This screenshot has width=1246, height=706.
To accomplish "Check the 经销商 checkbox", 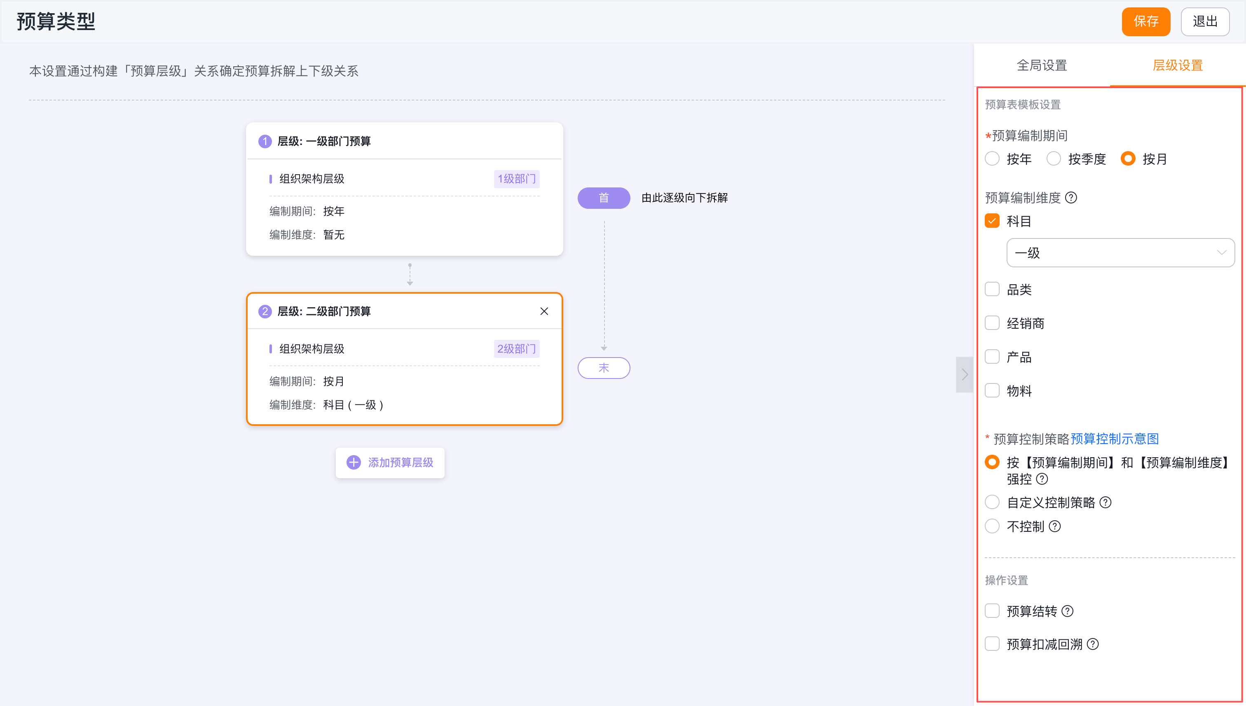I will (992, 323).
